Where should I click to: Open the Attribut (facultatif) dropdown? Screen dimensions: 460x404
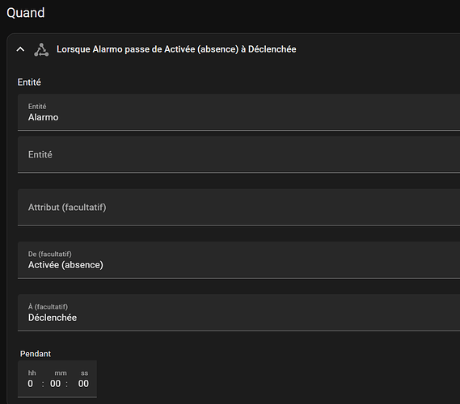pos(238,208)
